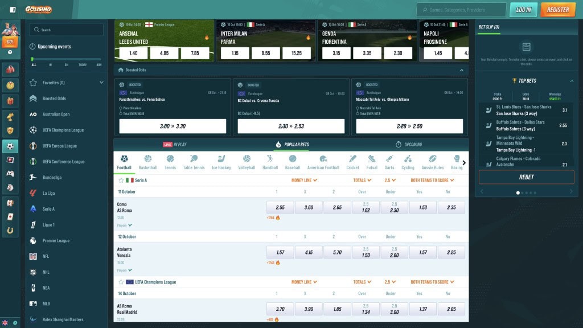
Task: Select the Basketball sport icon
Action: [x=147, y=162]
